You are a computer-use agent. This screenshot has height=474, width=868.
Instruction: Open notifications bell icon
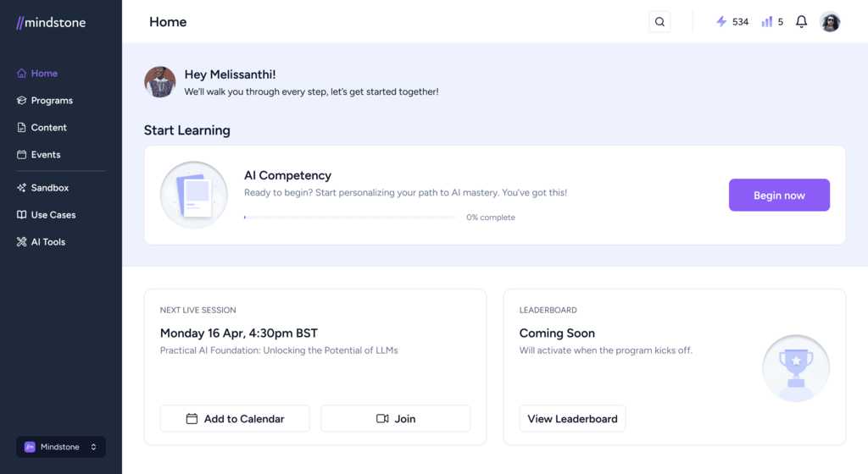[801, 21]
